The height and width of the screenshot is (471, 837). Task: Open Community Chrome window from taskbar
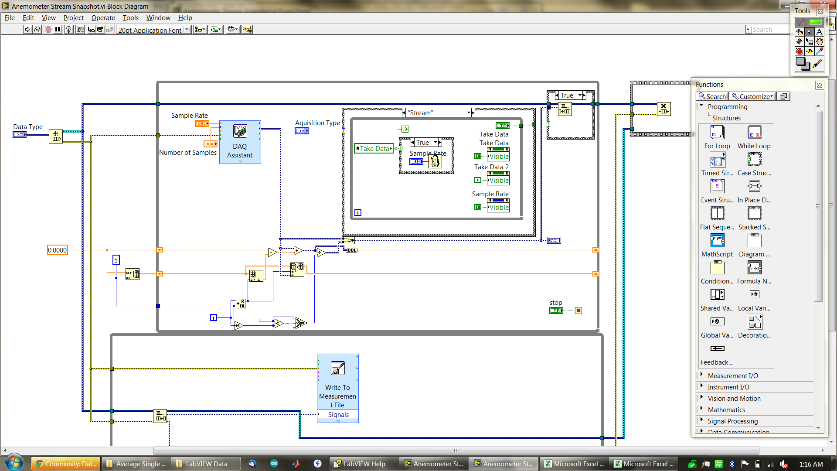[x=66, y=464]
